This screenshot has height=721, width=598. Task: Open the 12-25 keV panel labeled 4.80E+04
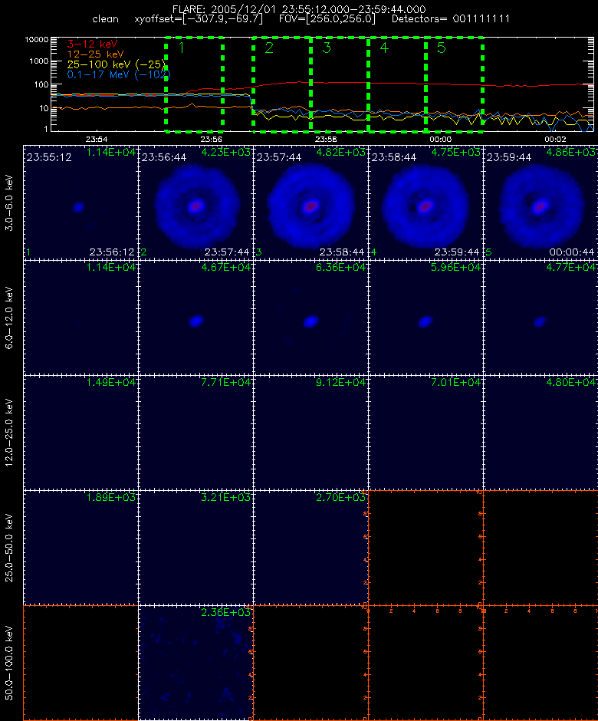pos(540,433)
